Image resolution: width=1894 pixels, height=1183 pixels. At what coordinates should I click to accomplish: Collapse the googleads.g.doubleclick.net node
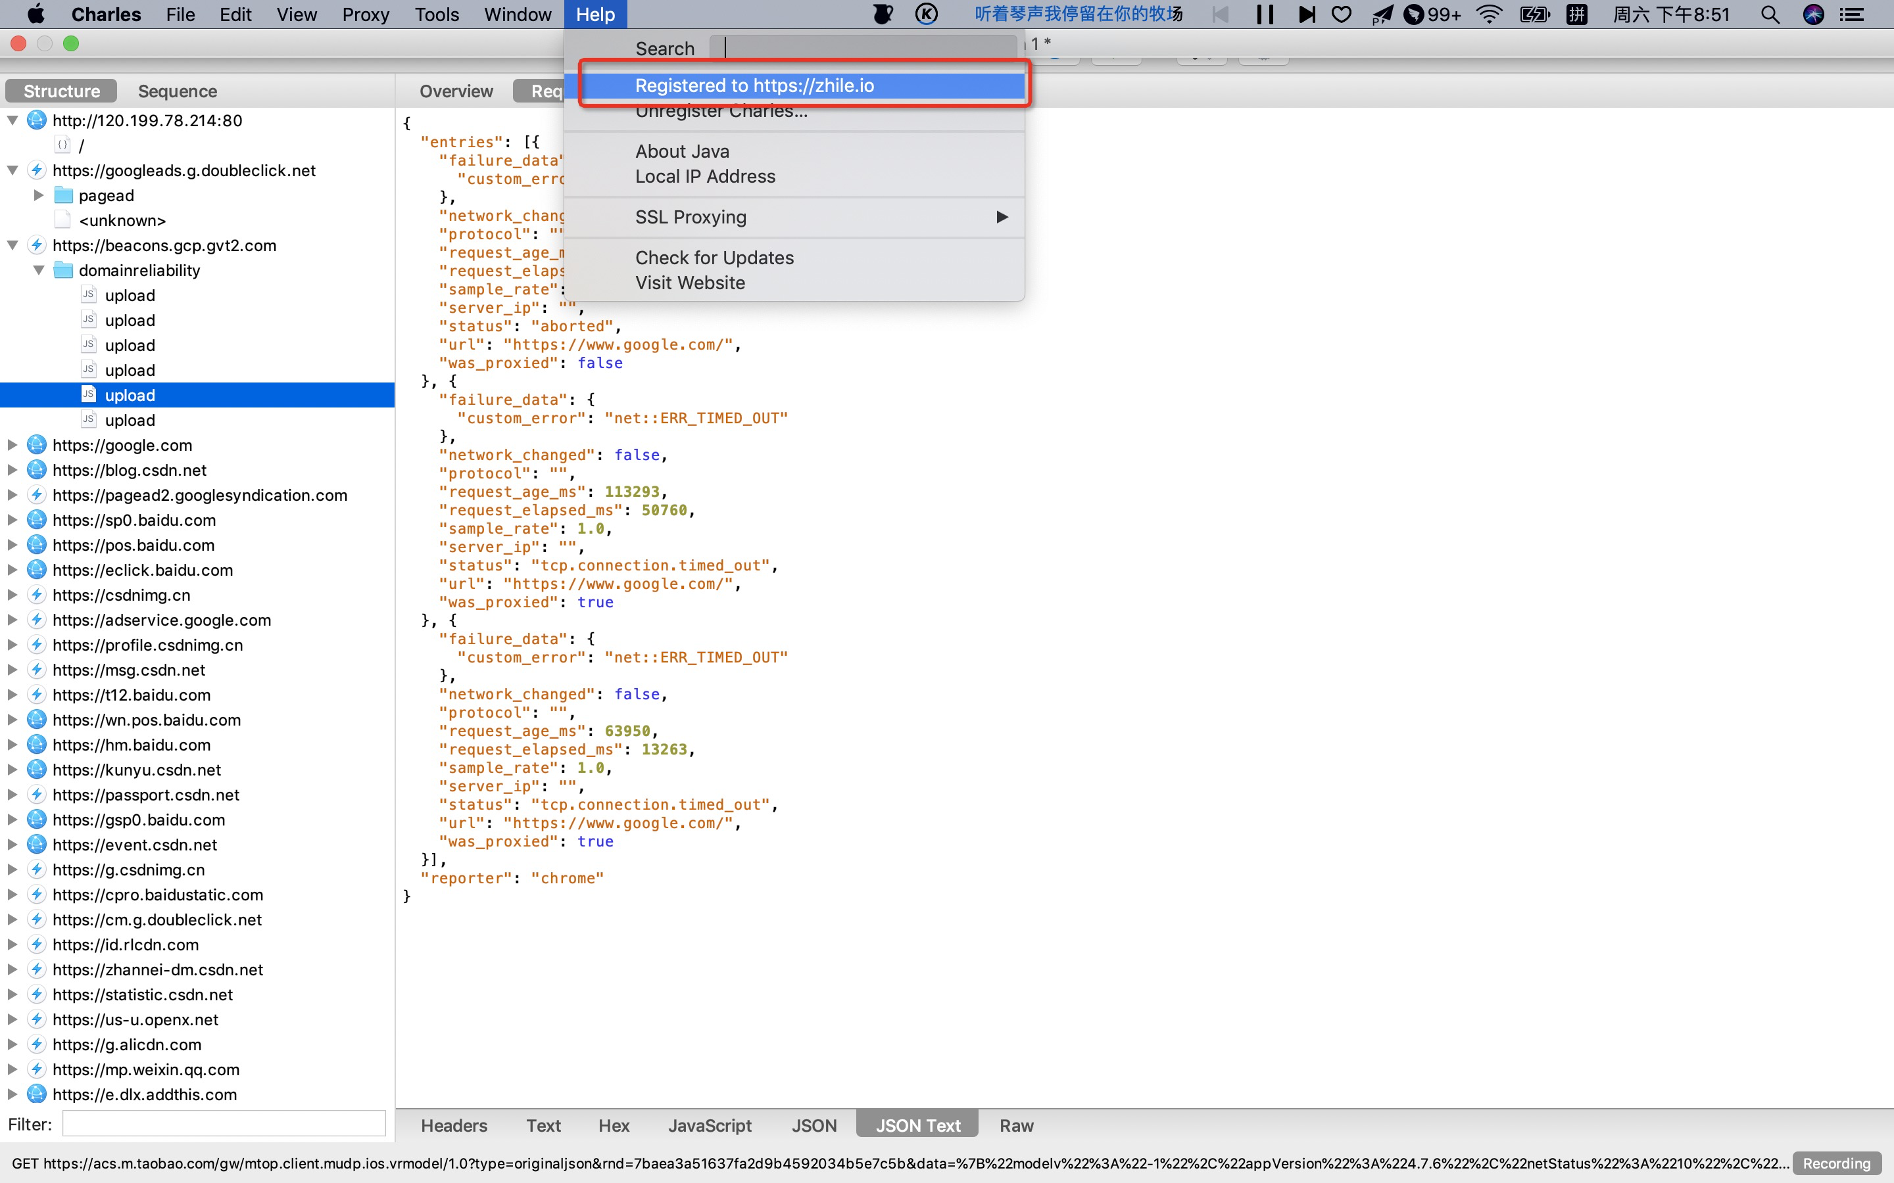[x=12, y=171]
